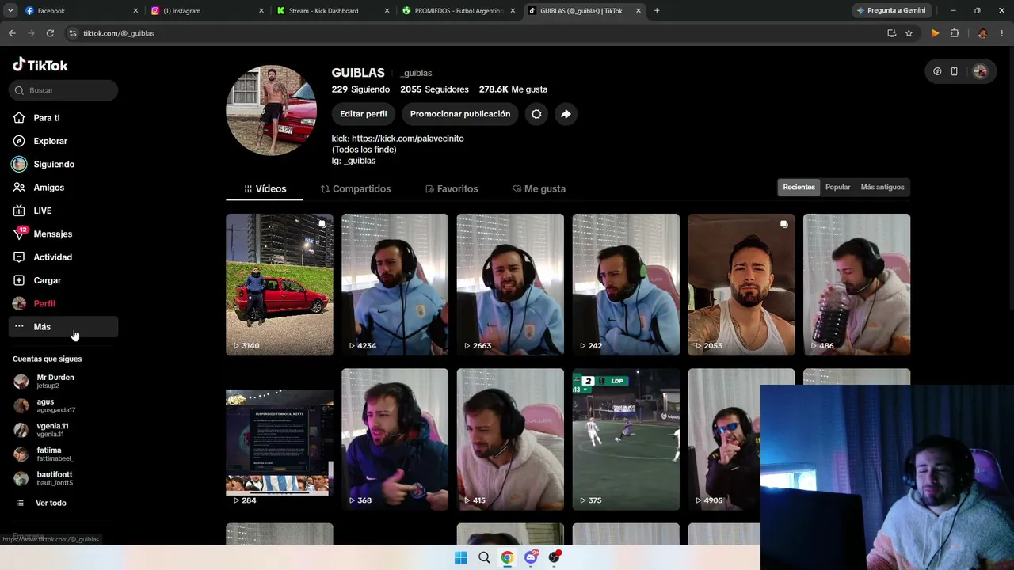Bookmark this page with star icon
This screenshot has width=1014, height=570.
click(909, 33)
